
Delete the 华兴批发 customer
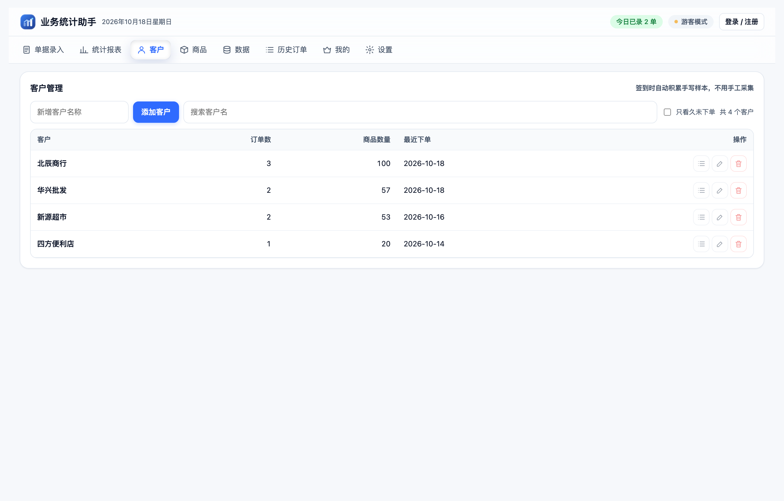(x=738, y=190)
